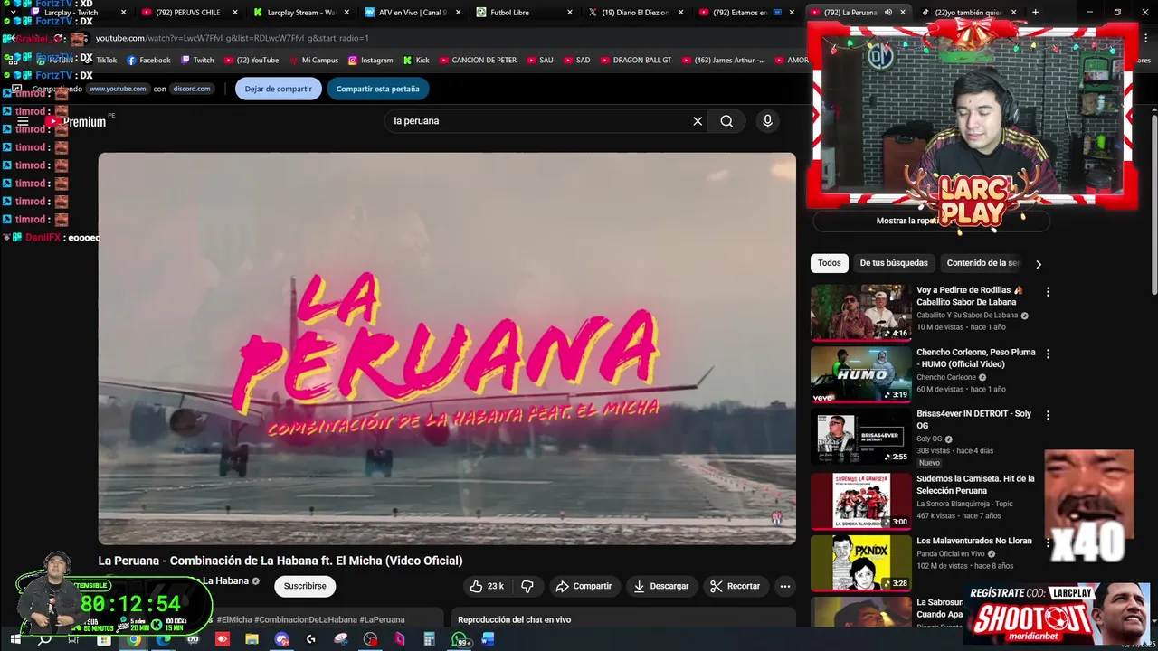Open Windows taskbar search
Viewport: 1158px width, 651px height.
tap(44, 640)
